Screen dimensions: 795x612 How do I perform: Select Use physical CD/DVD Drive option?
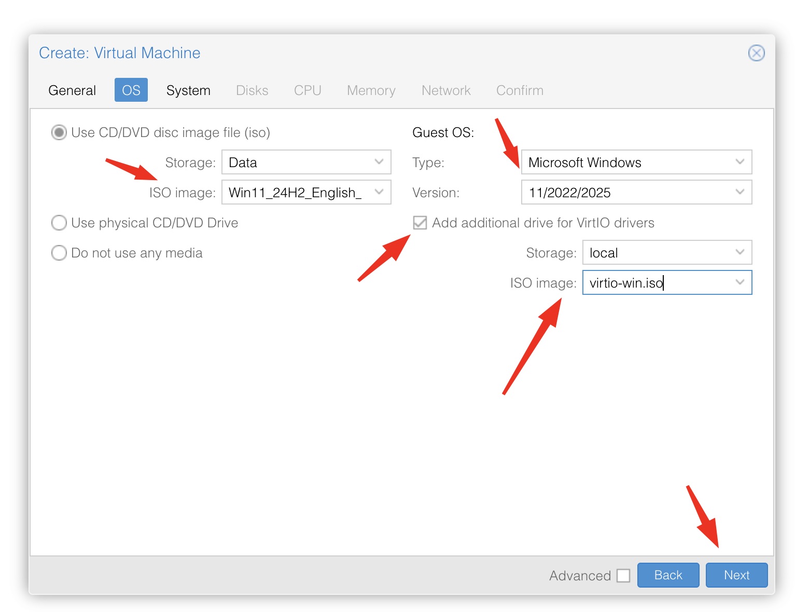click(x=59, y=223)
